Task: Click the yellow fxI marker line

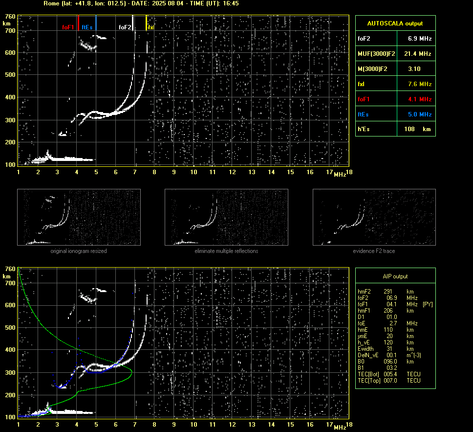Action: 146,23
